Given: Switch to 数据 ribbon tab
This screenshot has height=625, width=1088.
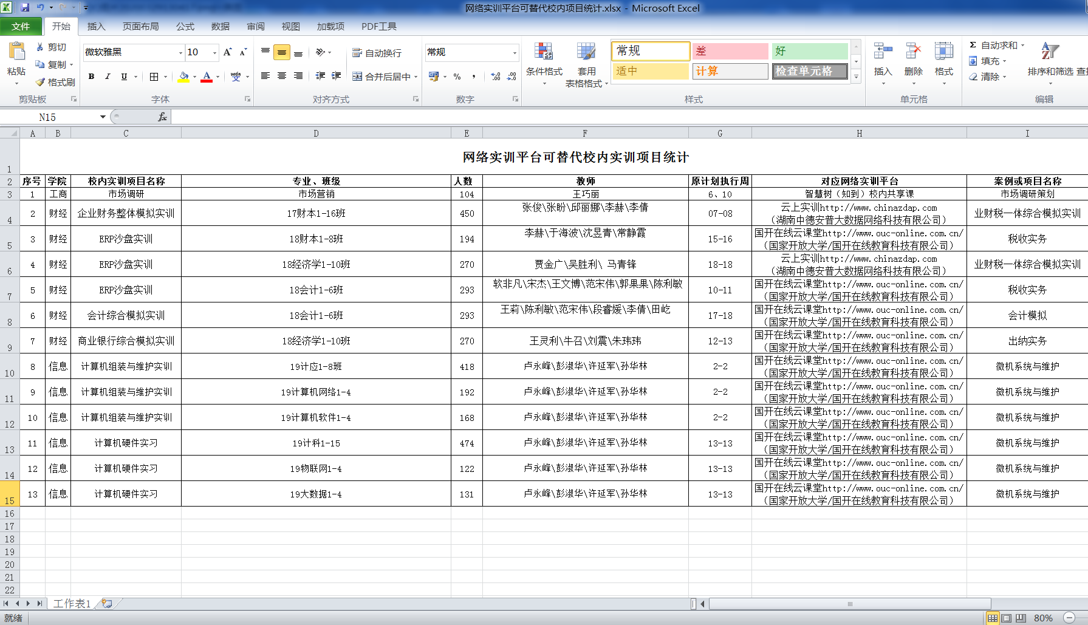Looking at the screenshot, I should pyautogui.click(x=221, y=27).
